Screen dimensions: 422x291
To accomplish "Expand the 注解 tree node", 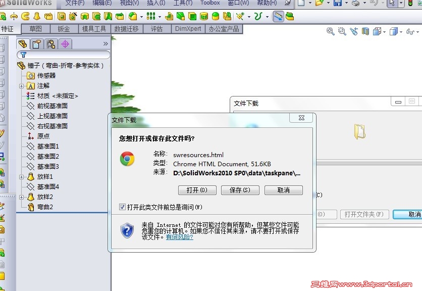I will pos(22,86).
